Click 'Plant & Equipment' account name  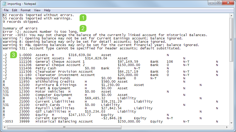[x=53, y=88]
